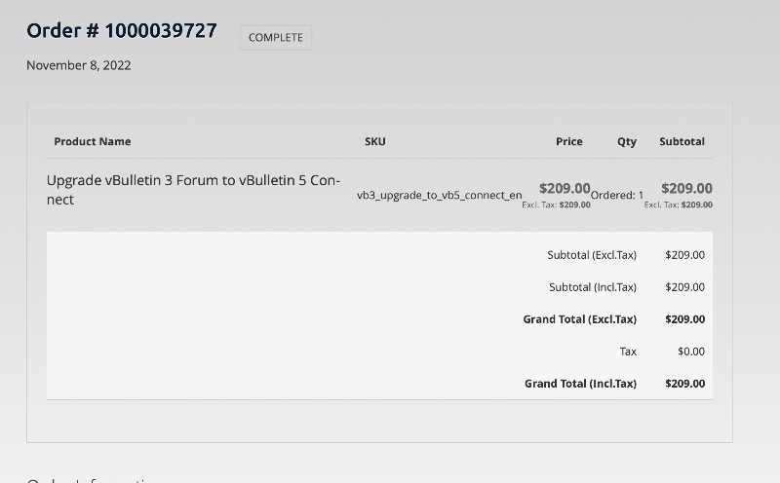Click the Subtotal (Excl.Tax) totals label
The width and height of the screenshot is (780, 483).
592,255
